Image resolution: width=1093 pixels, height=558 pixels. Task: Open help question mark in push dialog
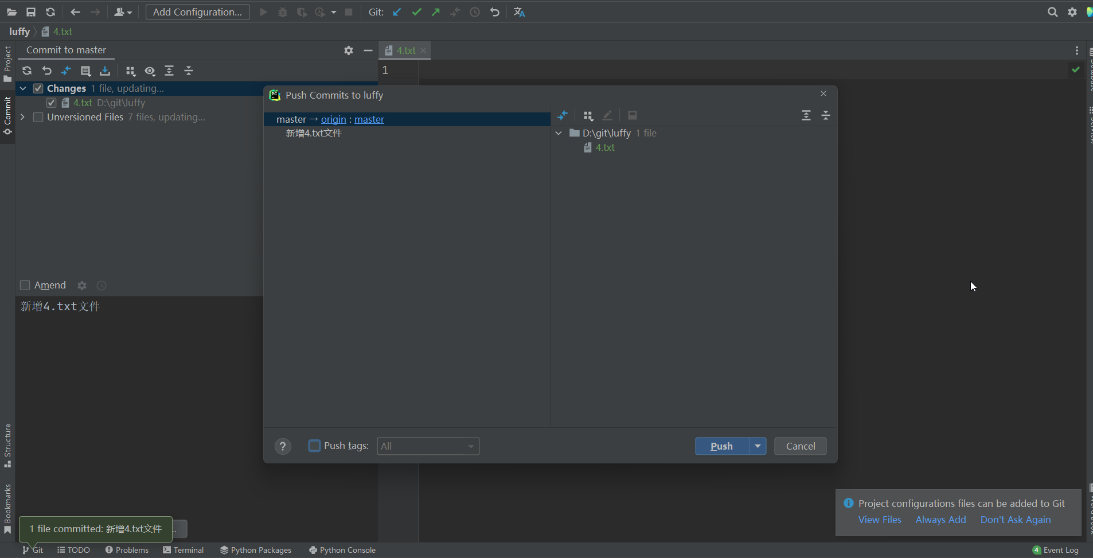tap(283, 446)
